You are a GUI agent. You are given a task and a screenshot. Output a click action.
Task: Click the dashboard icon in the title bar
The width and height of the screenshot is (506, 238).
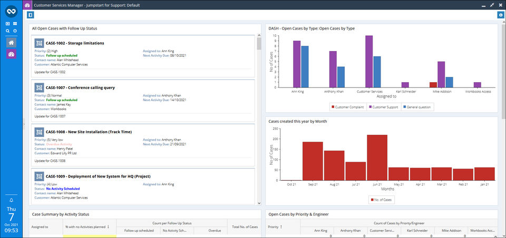(28, 5)
